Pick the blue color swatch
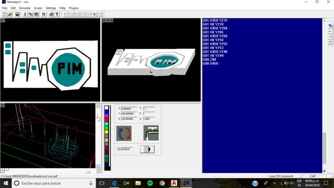This screenshot has width=334, height=188. pyautogui.click(x=106, y=112)
